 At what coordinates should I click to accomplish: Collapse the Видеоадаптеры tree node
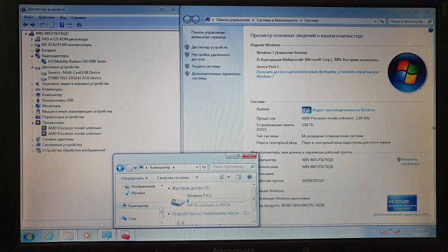32,56
